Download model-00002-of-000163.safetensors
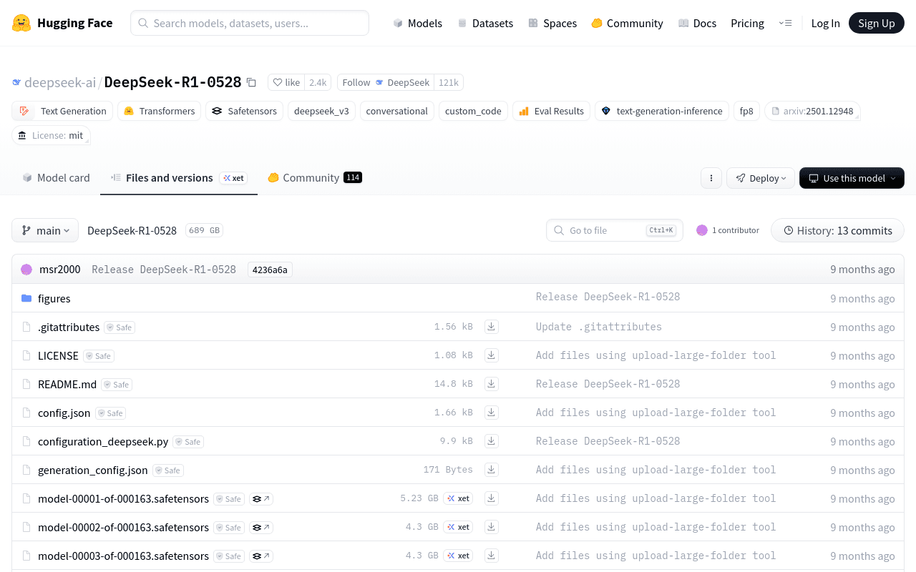 coord(492,527)
